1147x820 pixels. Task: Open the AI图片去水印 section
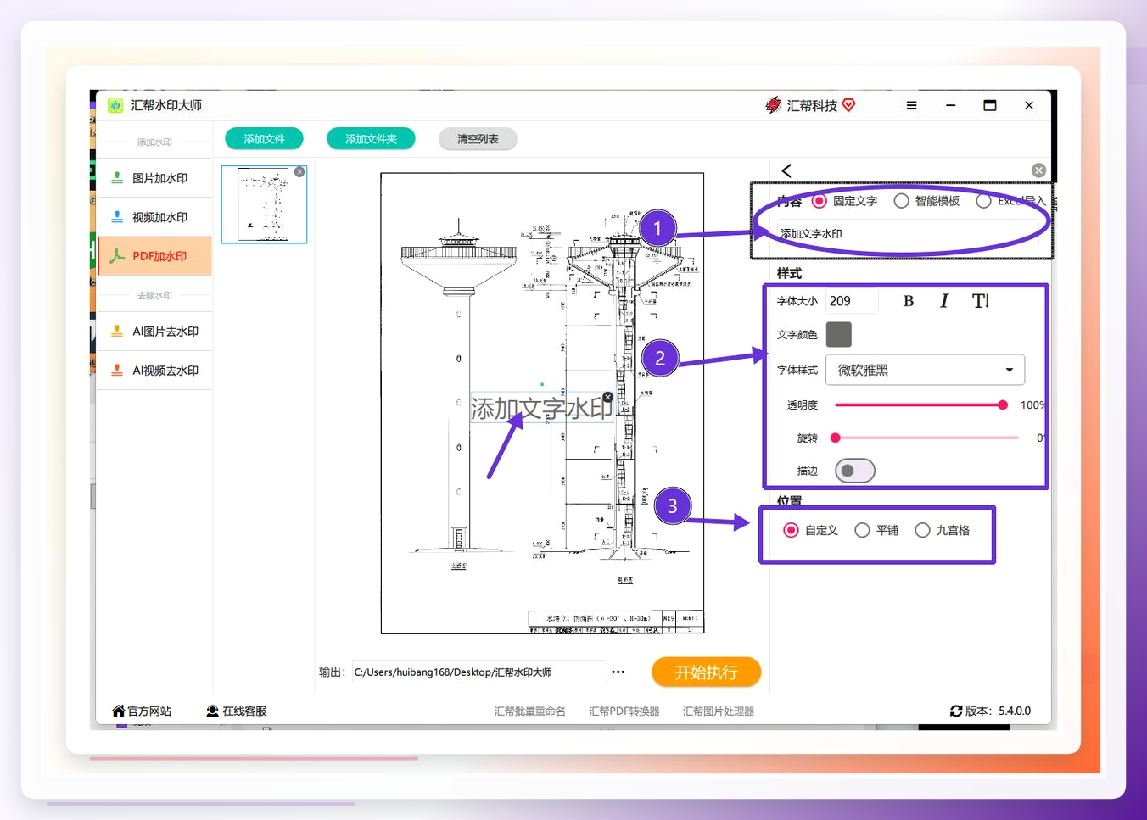tap(154, 332)
